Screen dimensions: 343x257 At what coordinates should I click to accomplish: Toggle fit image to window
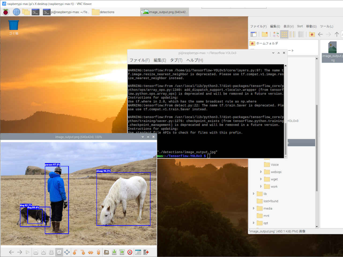pyautogui.click(x=51, y=252)
